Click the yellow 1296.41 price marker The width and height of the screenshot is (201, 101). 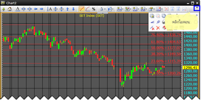(x=190, y=68)
